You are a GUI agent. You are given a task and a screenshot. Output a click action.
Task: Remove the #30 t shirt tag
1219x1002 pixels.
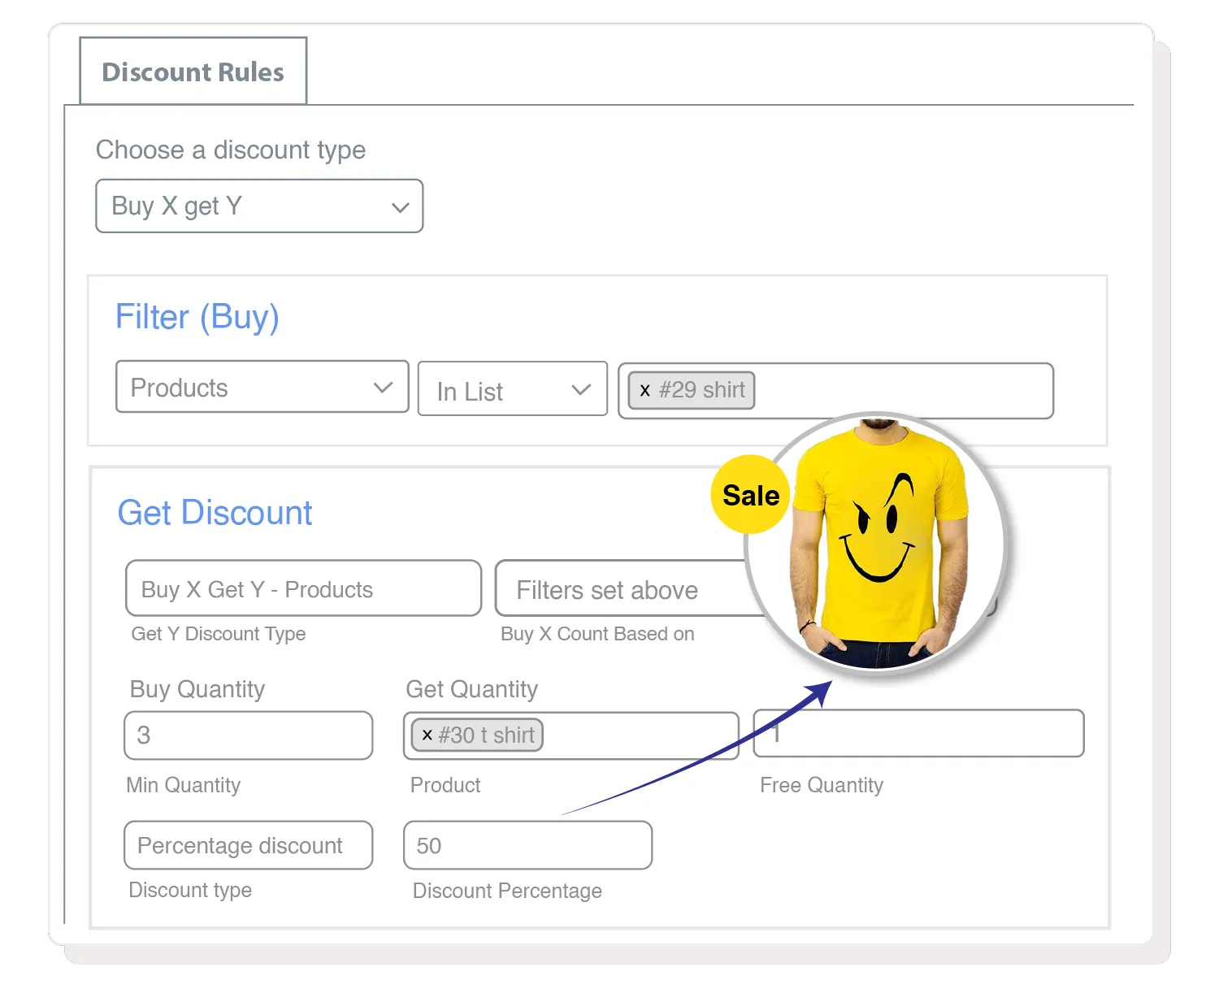pyautogui.click(x=427, y=735)
